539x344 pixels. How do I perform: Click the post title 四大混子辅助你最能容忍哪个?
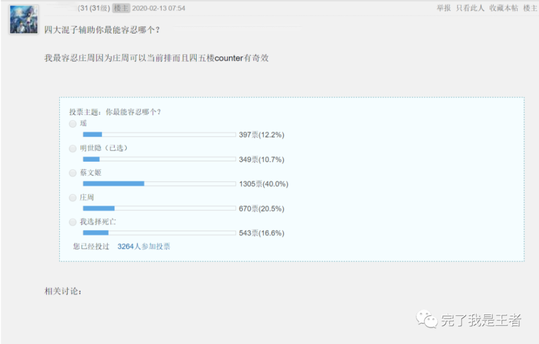click(102, 30)
